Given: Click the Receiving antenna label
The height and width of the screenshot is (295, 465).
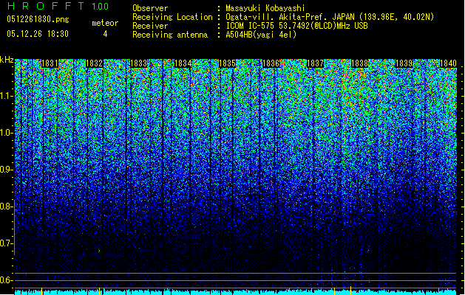Looking at the screenshot, I should [170, 35].
